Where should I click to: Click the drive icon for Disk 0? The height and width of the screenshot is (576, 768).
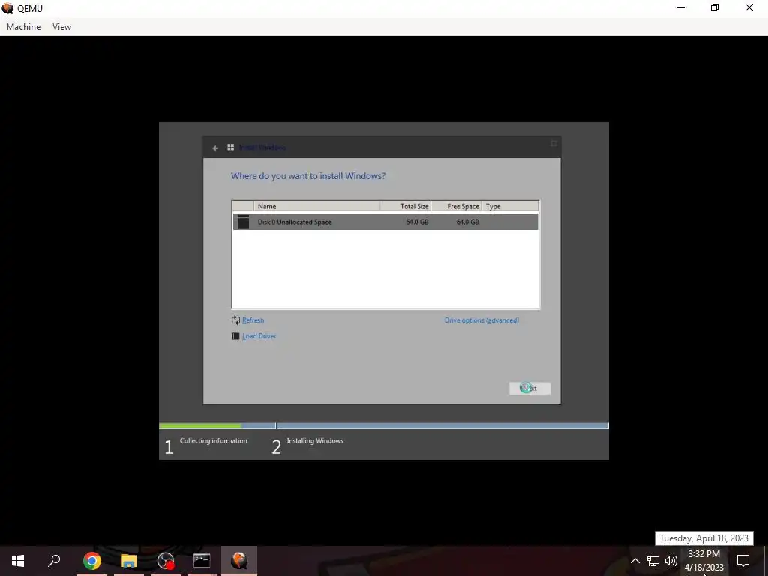[243, 222]
